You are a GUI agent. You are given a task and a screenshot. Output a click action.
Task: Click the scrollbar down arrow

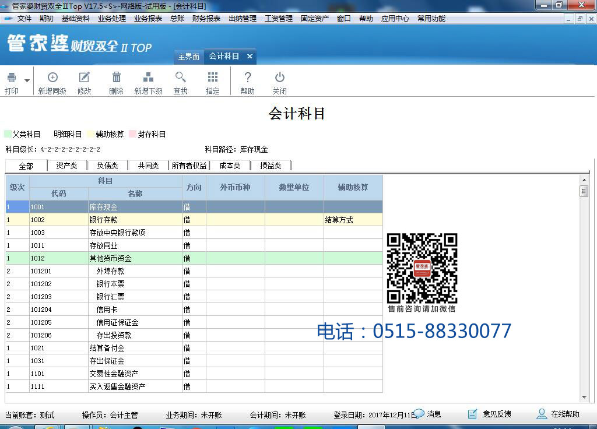584,398
